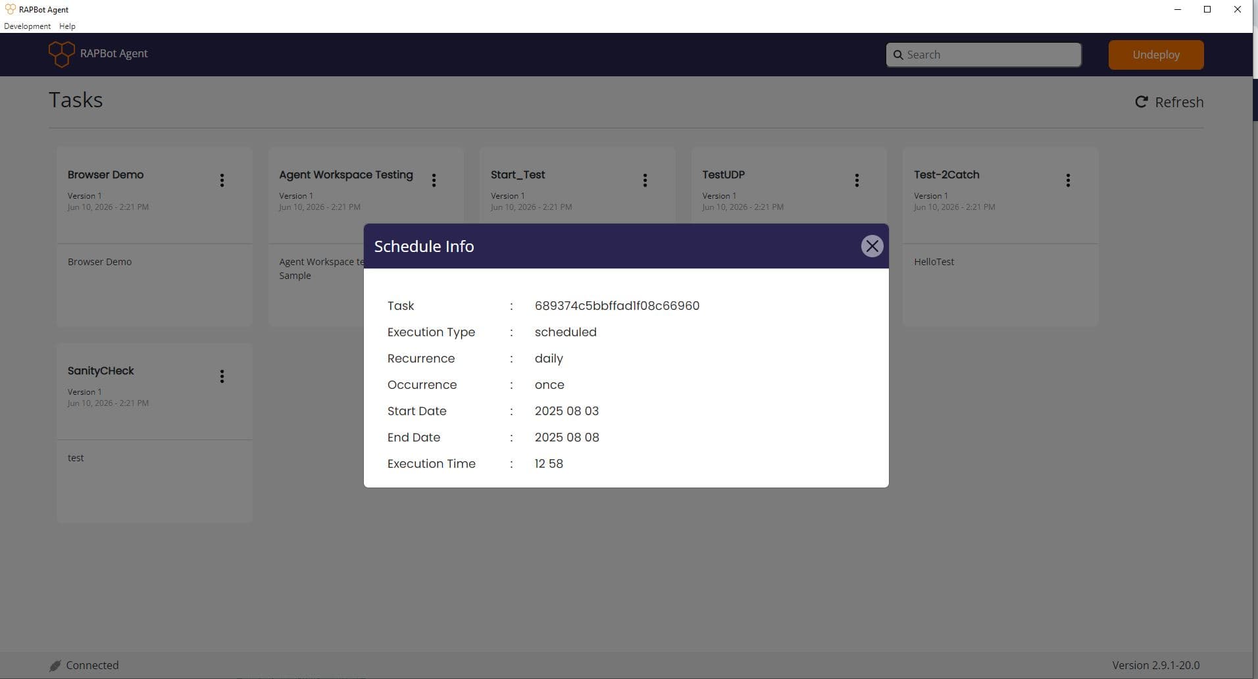Click the Version 2.9.1-20.0 label
The height and width of the screenshot is (679, 1258).
[x=1156, y=666]
